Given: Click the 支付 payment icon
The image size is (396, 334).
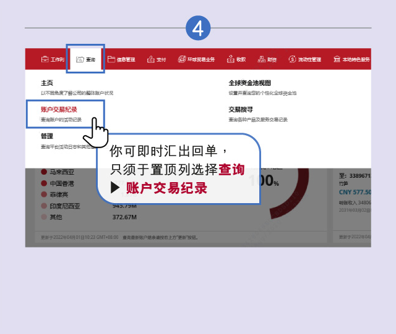Looking at the screenshot, I should (150, 60).
